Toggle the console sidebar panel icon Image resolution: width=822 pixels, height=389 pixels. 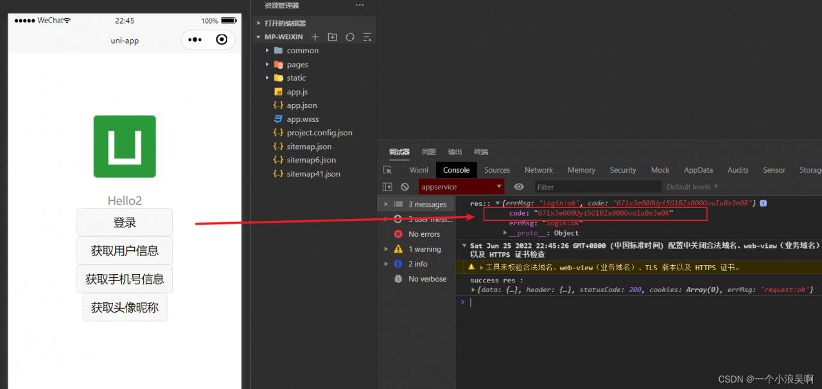click(x=387, y=187)
